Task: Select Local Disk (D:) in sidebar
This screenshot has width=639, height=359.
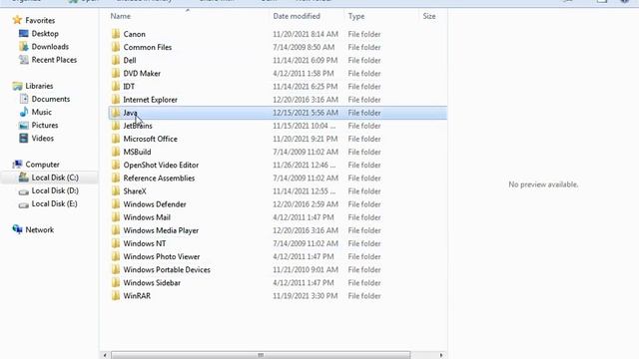Action: tap(55, 190)
